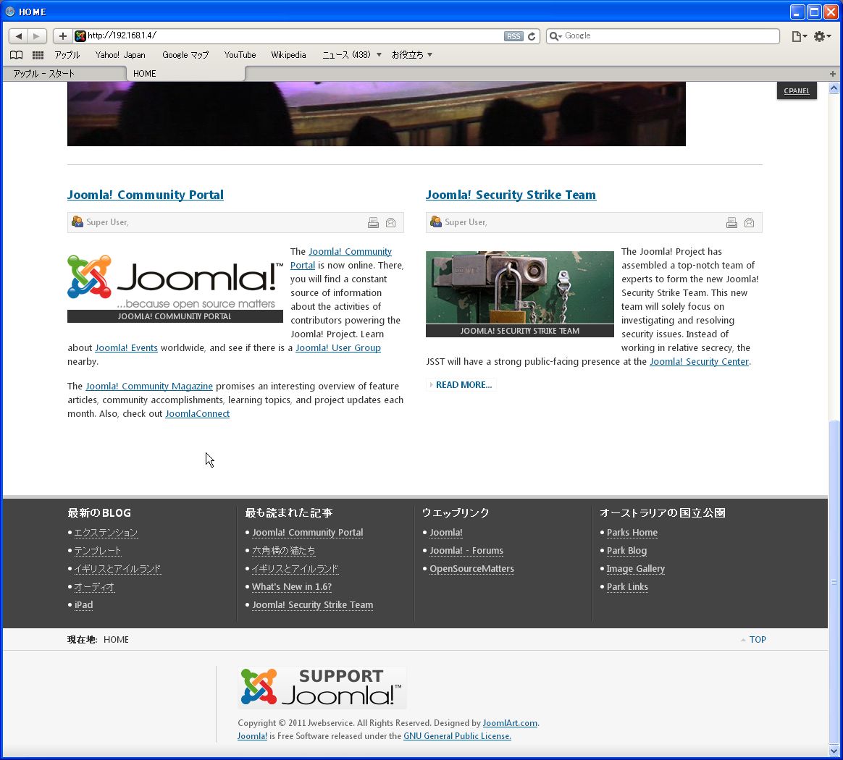
Task: Click the Add Bookmark plus button
Action: 63,36
